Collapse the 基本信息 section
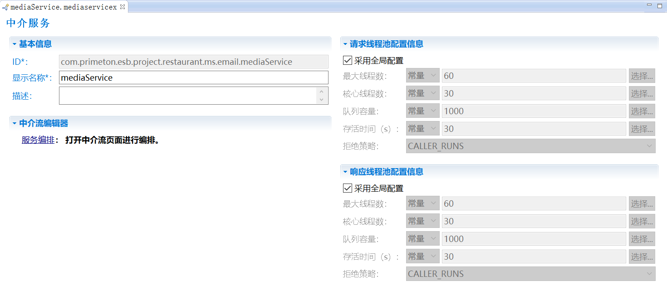 point(15,44)
